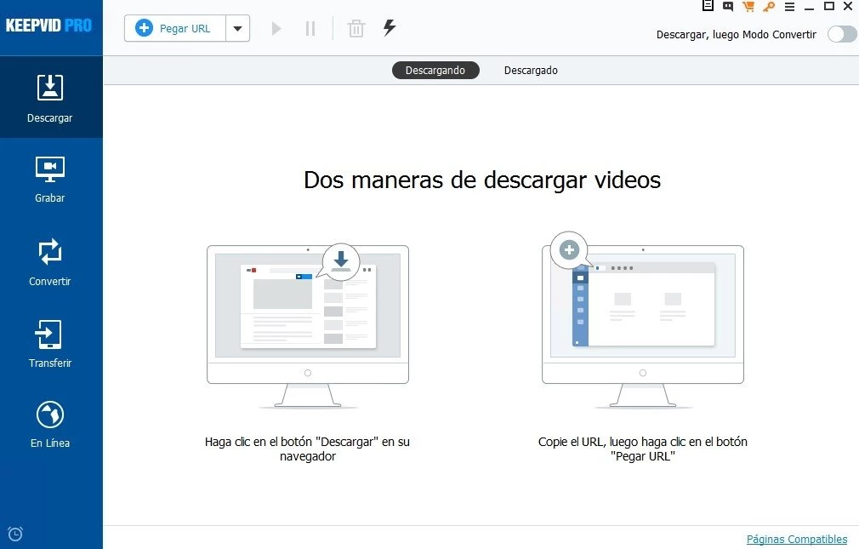
Task: Open the hamburger menu in title bar
Action: click(789, 7)
